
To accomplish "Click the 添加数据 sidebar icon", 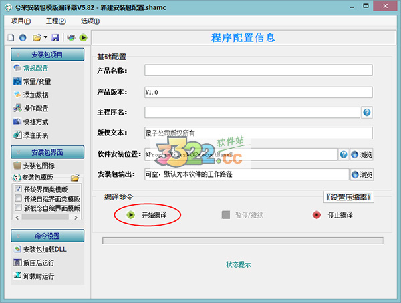I will [x=17, y=95].
